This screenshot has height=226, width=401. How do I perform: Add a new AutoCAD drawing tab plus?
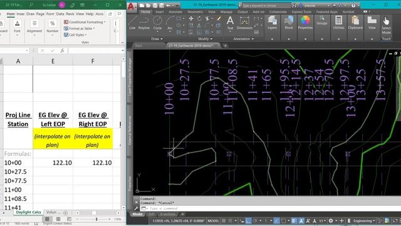coord(226,46)
